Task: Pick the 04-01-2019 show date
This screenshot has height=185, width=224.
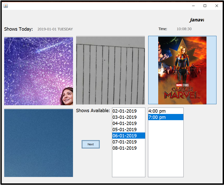Action: (125, 123)
